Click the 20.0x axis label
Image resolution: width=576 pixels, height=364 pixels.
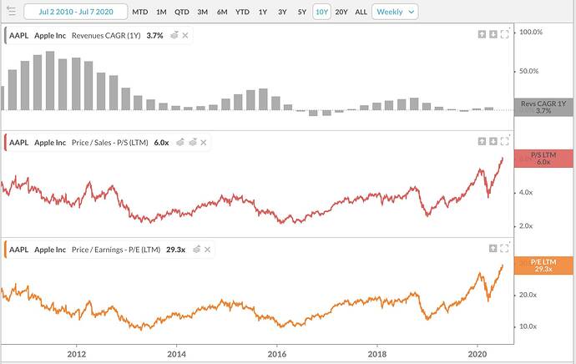(x=528, y=295)
